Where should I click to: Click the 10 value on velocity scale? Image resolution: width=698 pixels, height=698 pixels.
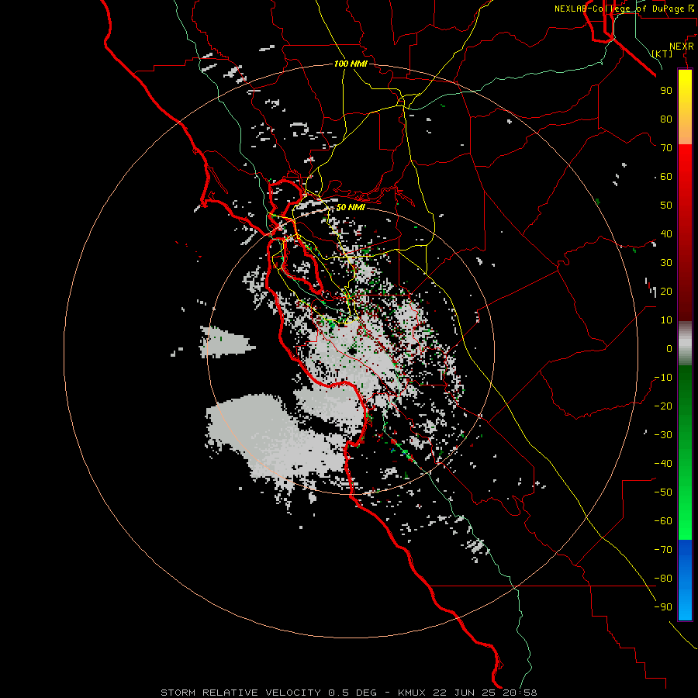point(666,320)
